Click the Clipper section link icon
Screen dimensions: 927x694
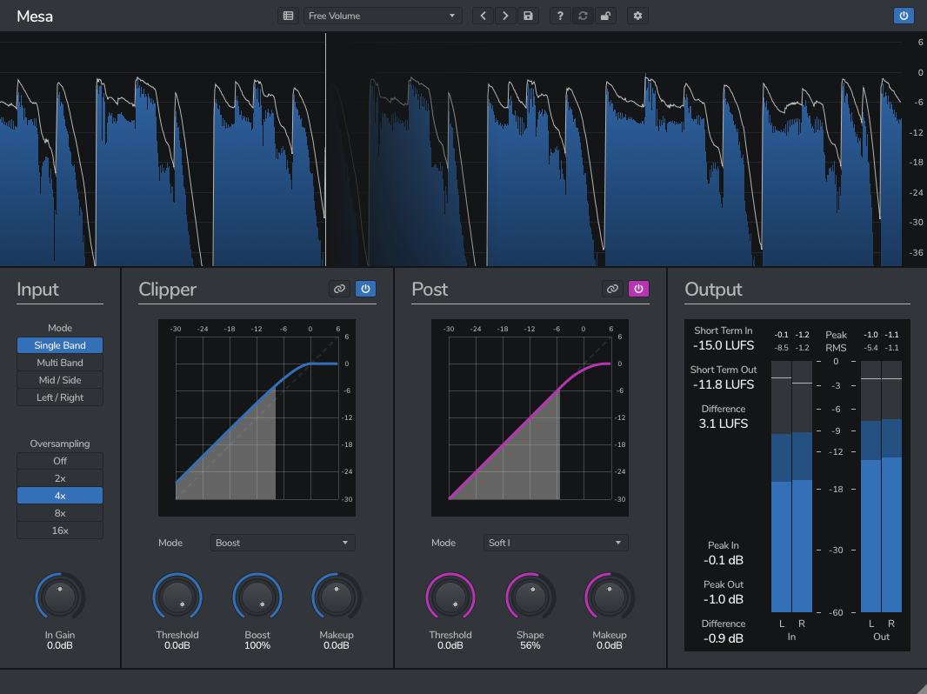(x=339, y=289)
